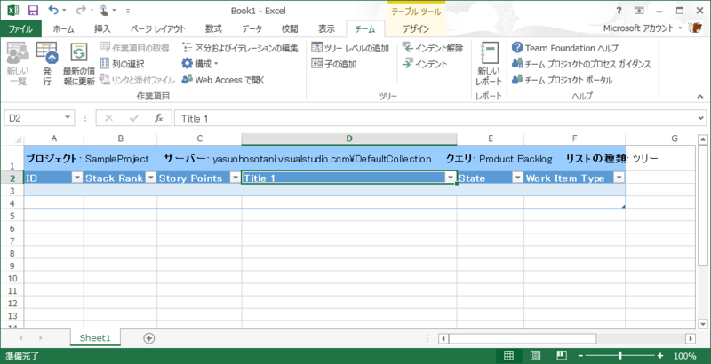711x364 pixels.
Task: Open the Title 1 filter dropdown
Action: (x=451, y=178)
